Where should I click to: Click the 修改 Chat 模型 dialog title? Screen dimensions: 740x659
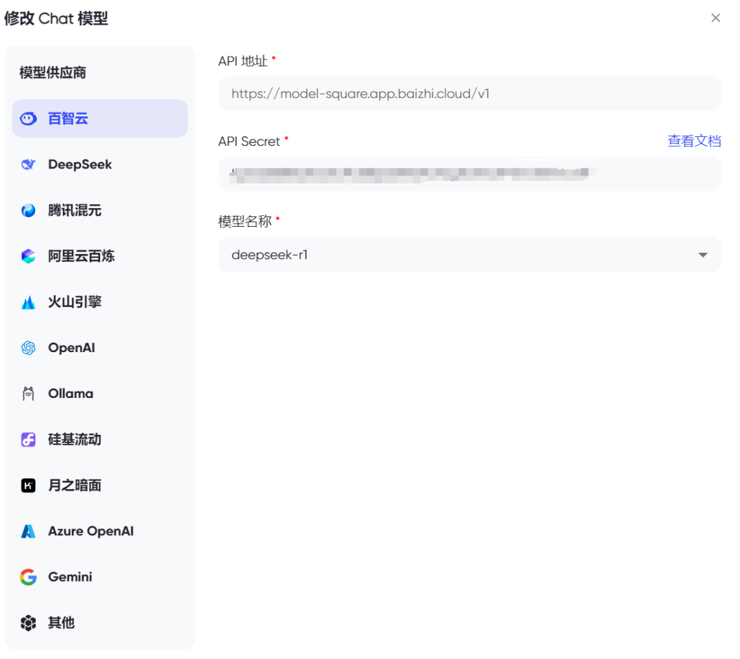coord(56,18)
